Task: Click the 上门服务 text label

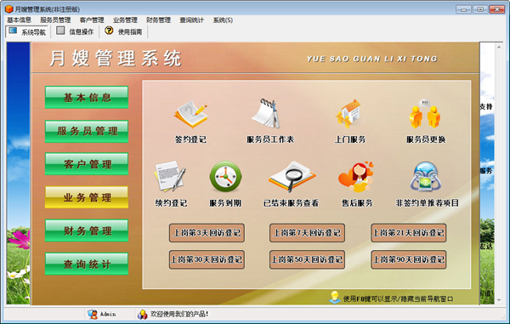Action: pos(350,139)
